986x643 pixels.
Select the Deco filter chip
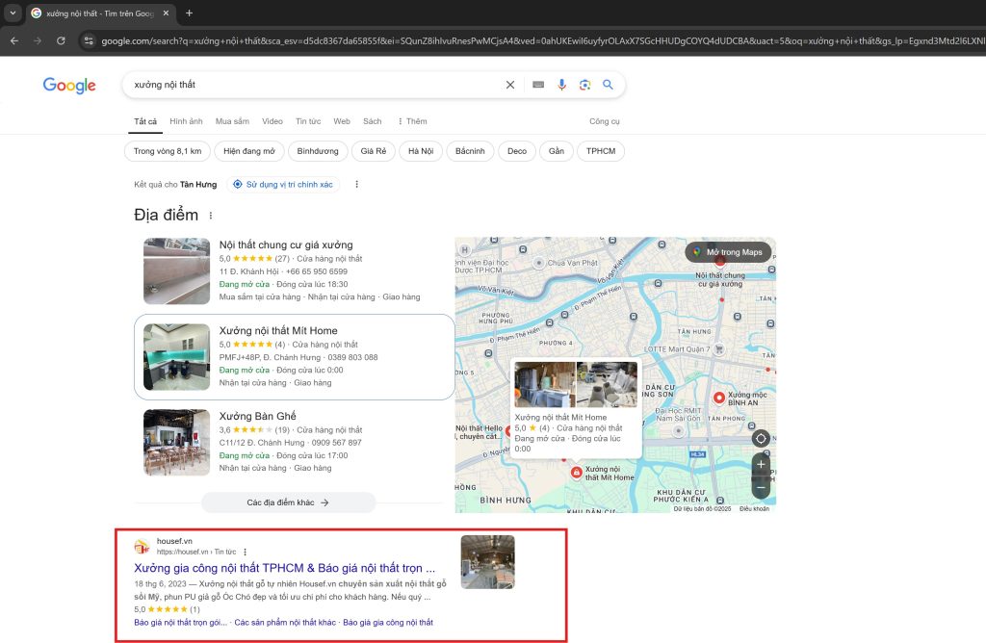pos(517,151)
